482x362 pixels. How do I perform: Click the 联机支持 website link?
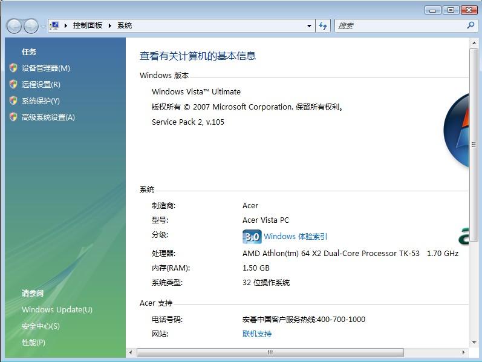[257, 334]
